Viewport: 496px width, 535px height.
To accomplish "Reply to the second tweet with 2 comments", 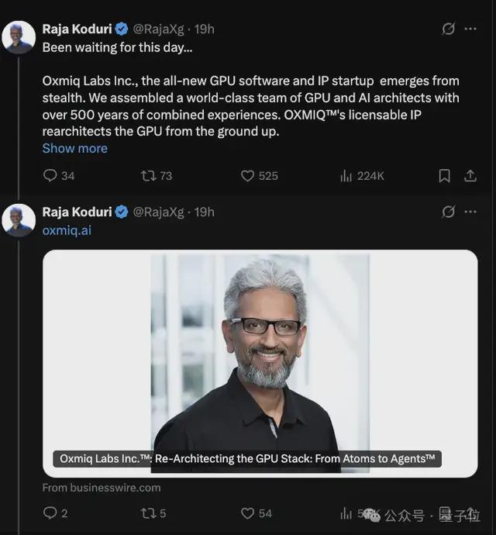I will (55, 513).
